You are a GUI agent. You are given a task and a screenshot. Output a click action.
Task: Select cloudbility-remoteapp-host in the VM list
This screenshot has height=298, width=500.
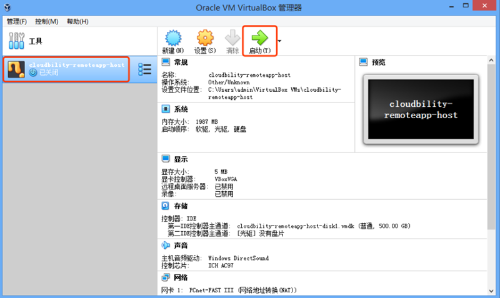coord(67,69)
